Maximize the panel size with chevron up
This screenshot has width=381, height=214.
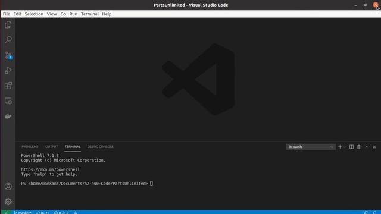367,147
